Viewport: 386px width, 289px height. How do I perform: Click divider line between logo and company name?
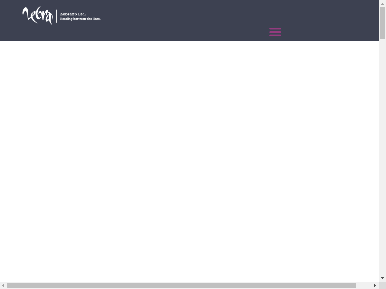click(x=57, y=16)
